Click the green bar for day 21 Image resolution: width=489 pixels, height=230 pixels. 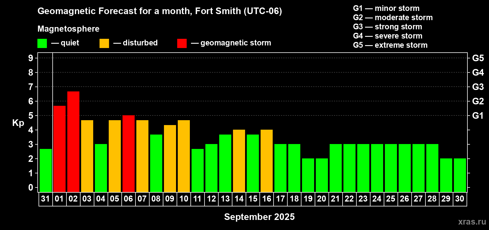coord(336,168)
